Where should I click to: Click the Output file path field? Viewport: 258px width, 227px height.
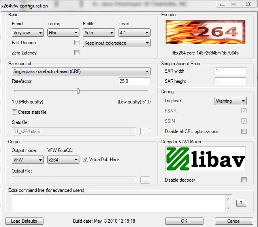tap(74, 180)
